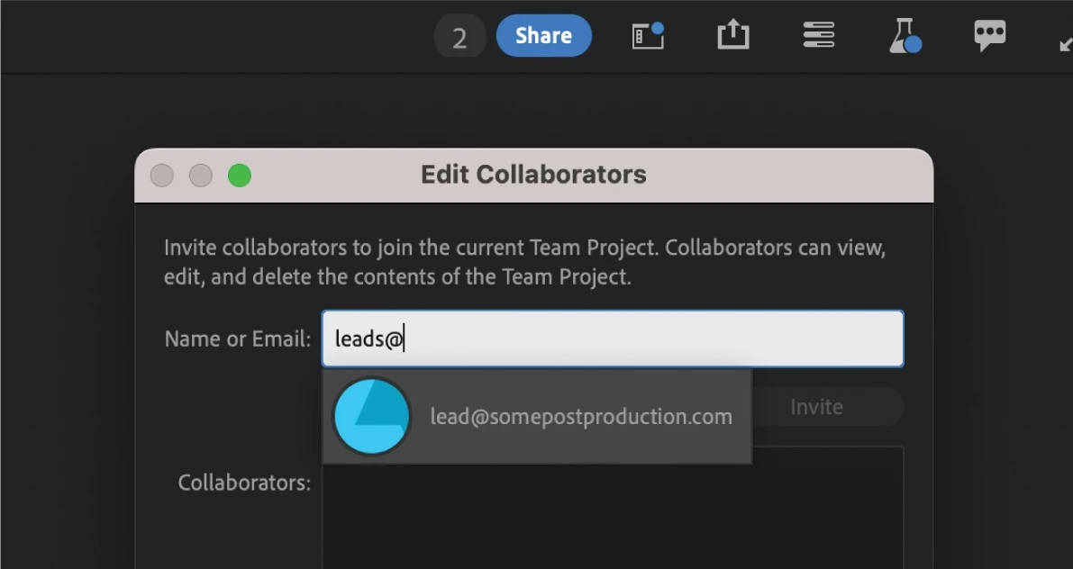Open the beta features beaker icon
Viewport: 1073px width, 569px height.
[904, 36]
